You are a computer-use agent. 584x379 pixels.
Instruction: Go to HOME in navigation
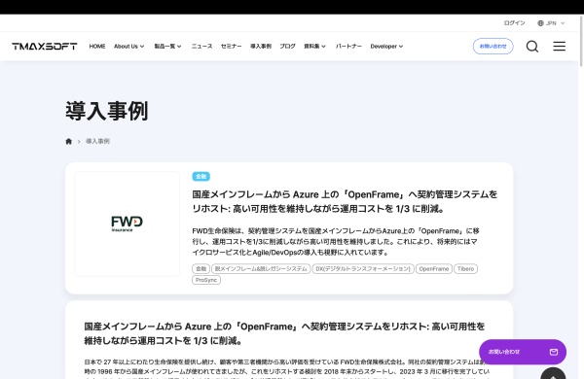point(97,46)
